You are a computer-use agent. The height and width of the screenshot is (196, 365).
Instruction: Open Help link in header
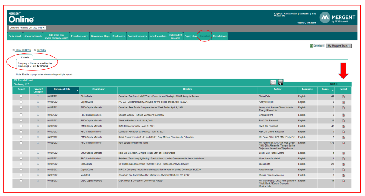[314, 14]
